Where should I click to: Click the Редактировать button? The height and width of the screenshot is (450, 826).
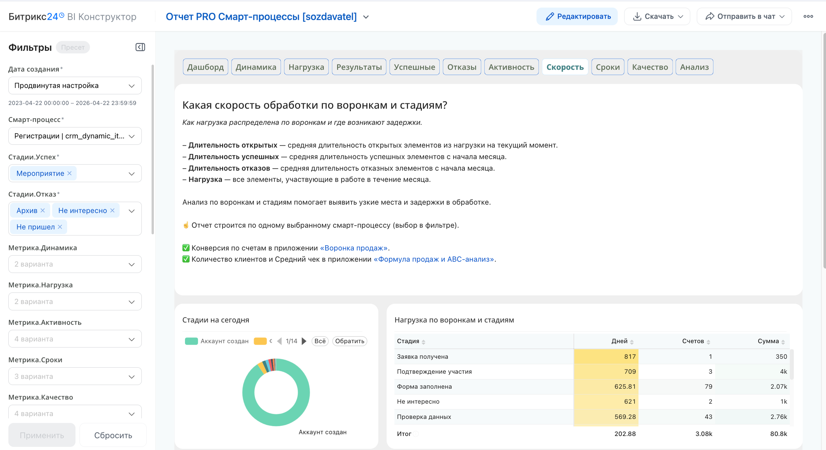577,16
